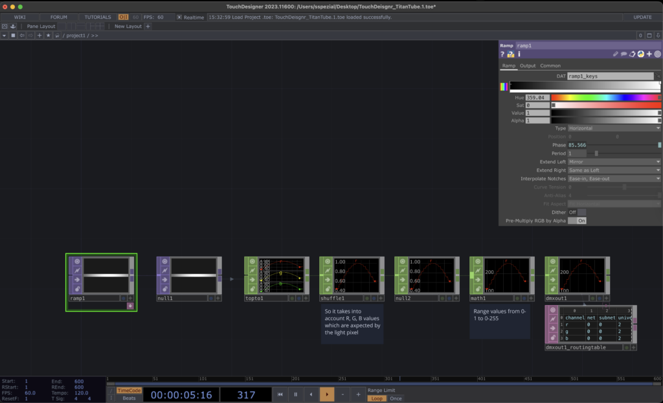Expand the Extend Left dropdown showing Mirror
Screen dimensions: 663x403
click(614, 161)
